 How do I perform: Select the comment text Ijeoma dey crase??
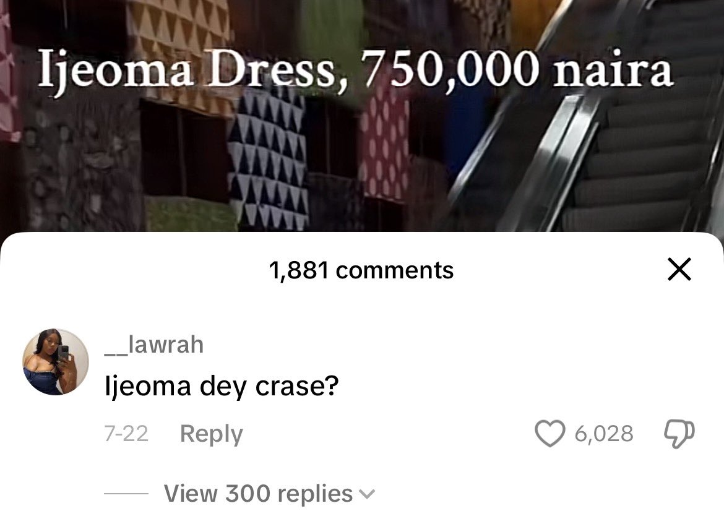222,387
